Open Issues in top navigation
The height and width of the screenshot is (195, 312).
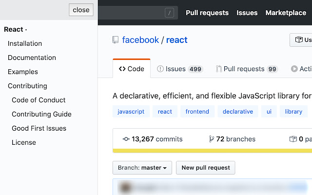[x=247, y=13]
